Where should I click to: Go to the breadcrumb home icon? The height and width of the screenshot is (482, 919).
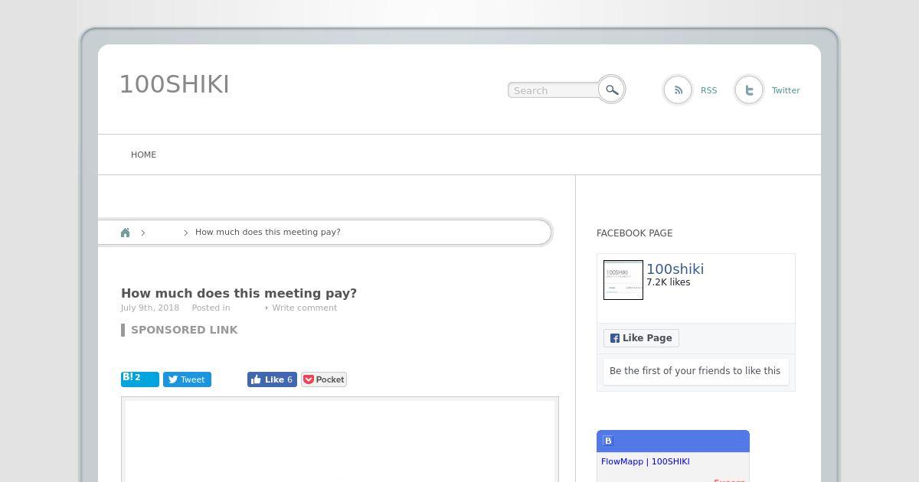pyautogui.click(x=126, y=233)
